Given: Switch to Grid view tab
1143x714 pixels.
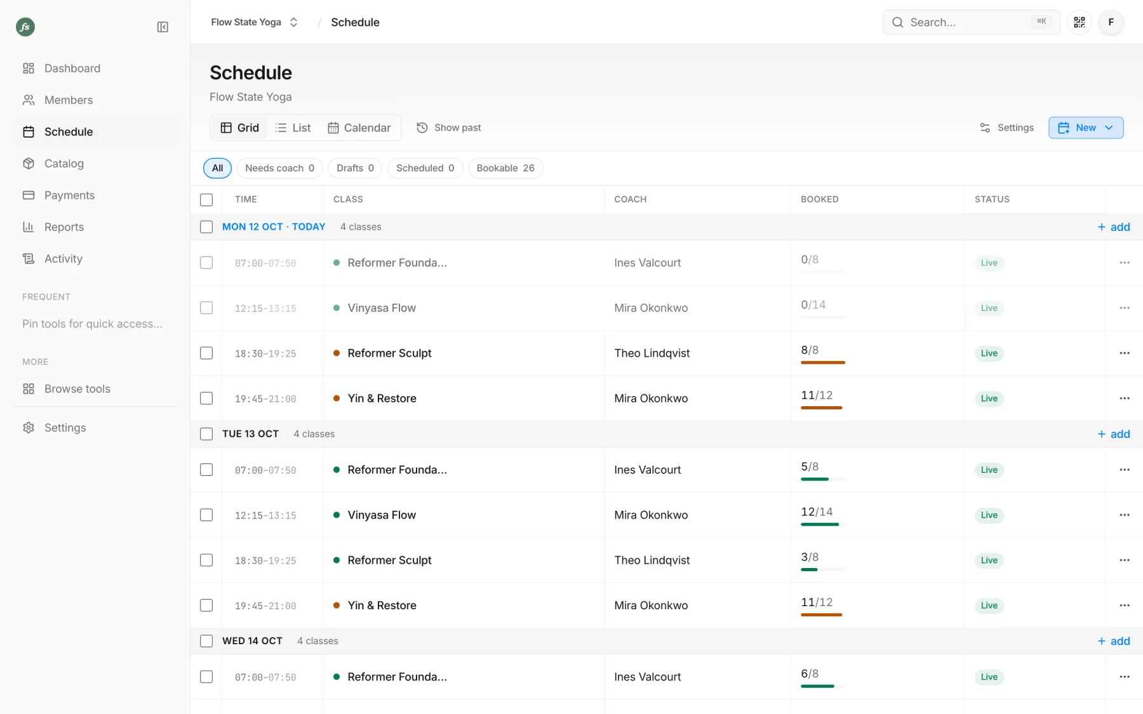Looking at the screenshot, I should (239, 128).
